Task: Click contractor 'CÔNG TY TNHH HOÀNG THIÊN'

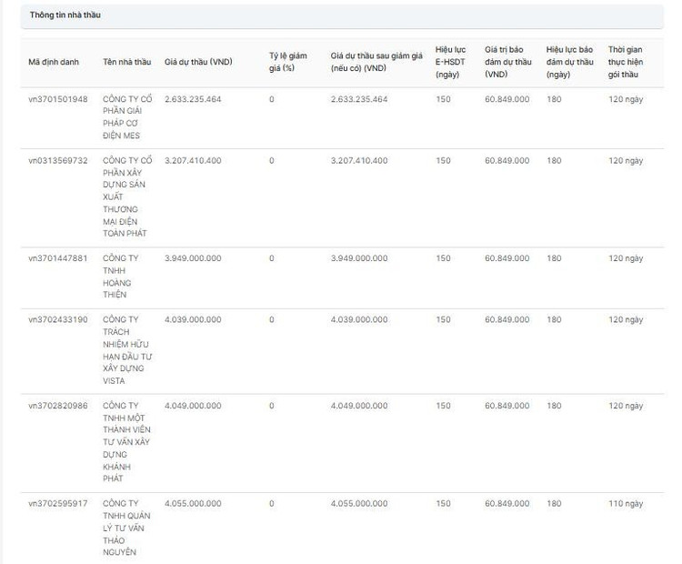Action: click(120, 277)
